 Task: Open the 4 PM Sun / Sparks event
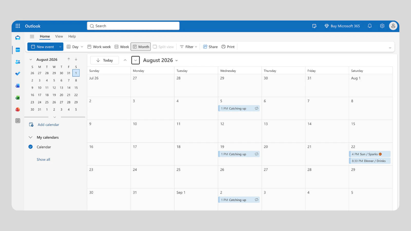(x=370, y=154)
